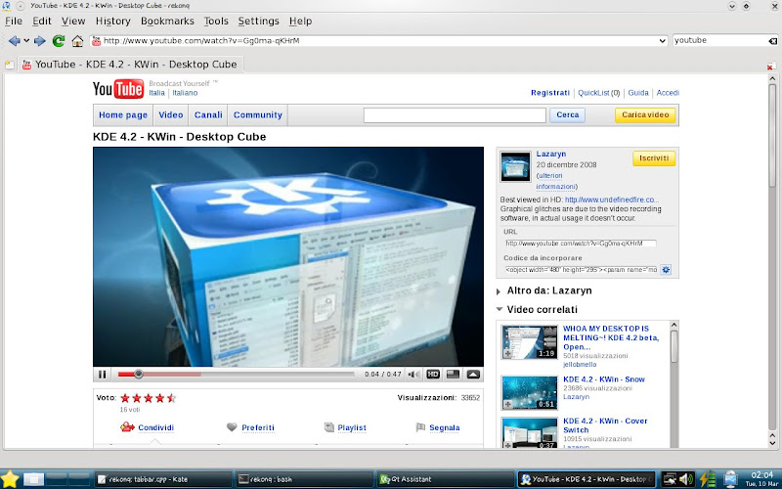Toggle HD quality in the player
The width and height of the screenshot is (782, 489).
pyautogui.click(x=433, y=375)
